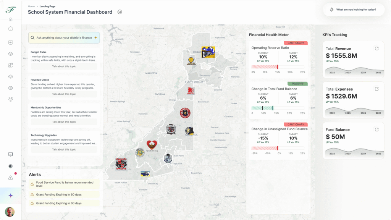Click the Fund Balance card's export icon
391x220 pixels.
tap(377, 129)
